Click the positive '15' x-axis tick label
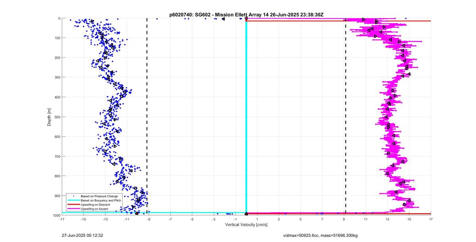 tap(409, 219)
